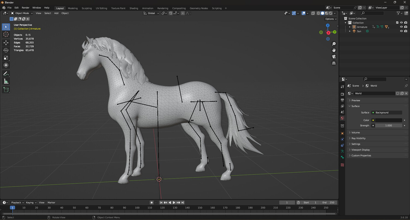Image resolution: width=410 pixels, height=220 pixels.
Task: Click the pin icon in Properties header
Action: [x=406, y=86]
